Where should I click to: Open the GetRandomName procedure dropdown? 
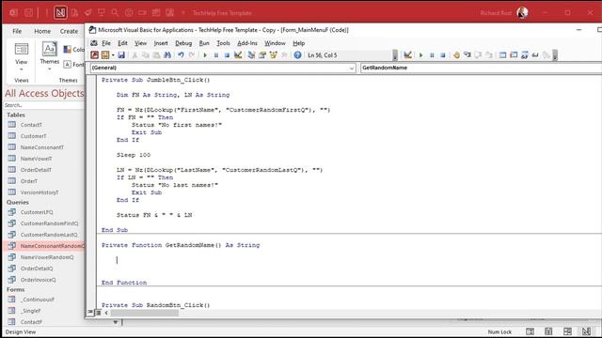(481, 68)
